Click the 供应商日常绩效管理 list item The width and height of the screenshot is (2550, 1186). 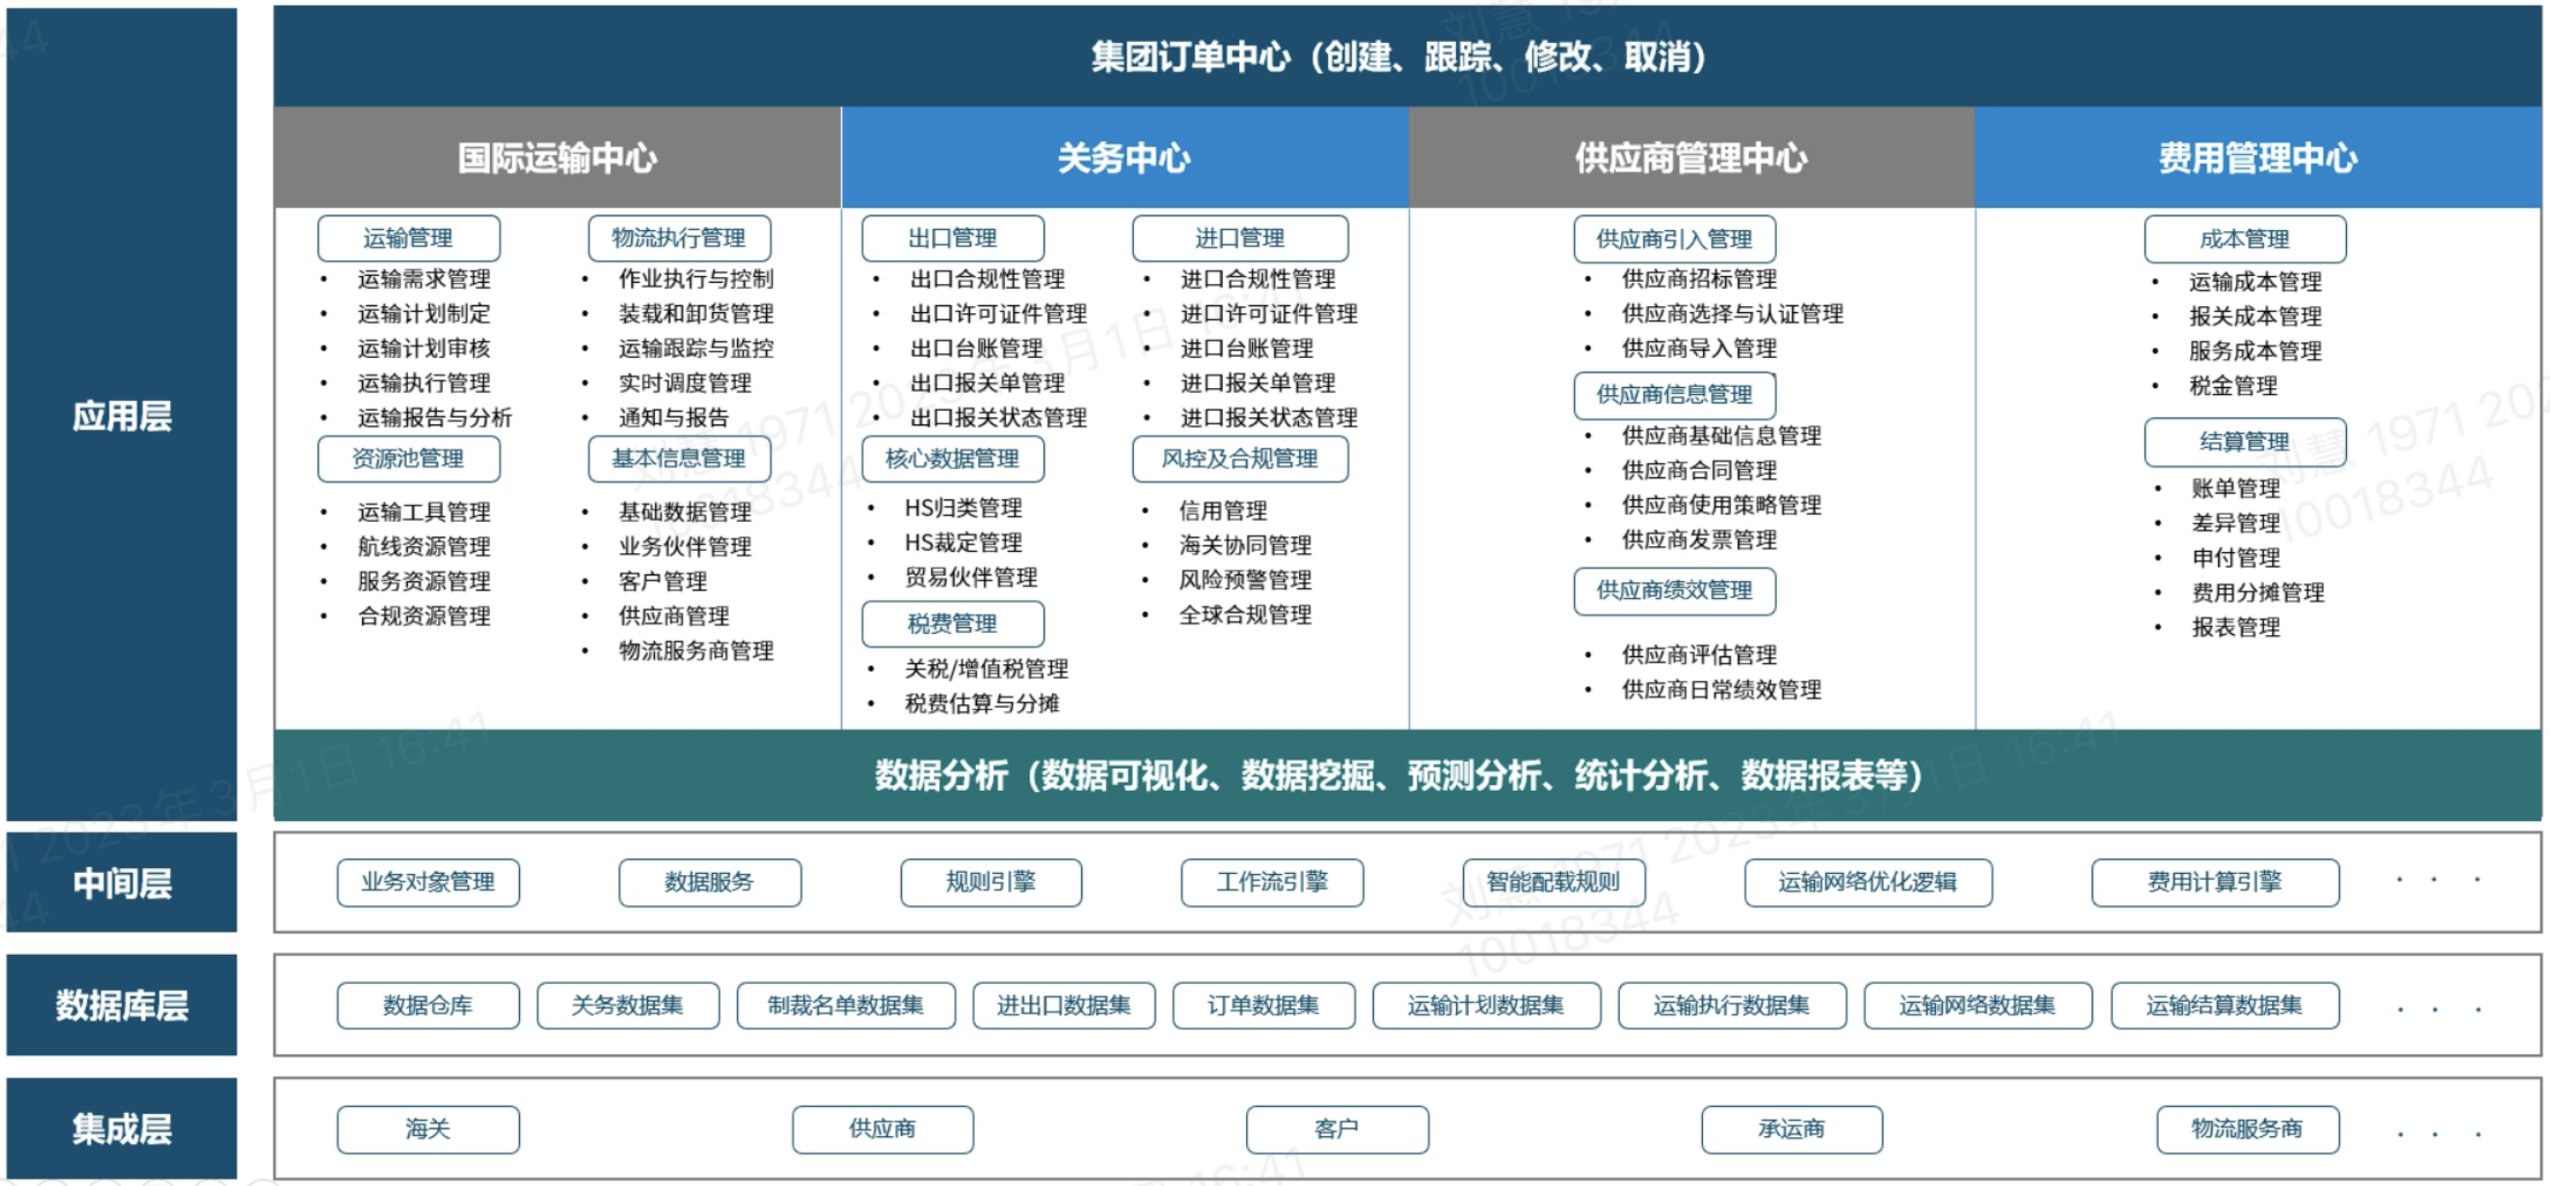1722,690
